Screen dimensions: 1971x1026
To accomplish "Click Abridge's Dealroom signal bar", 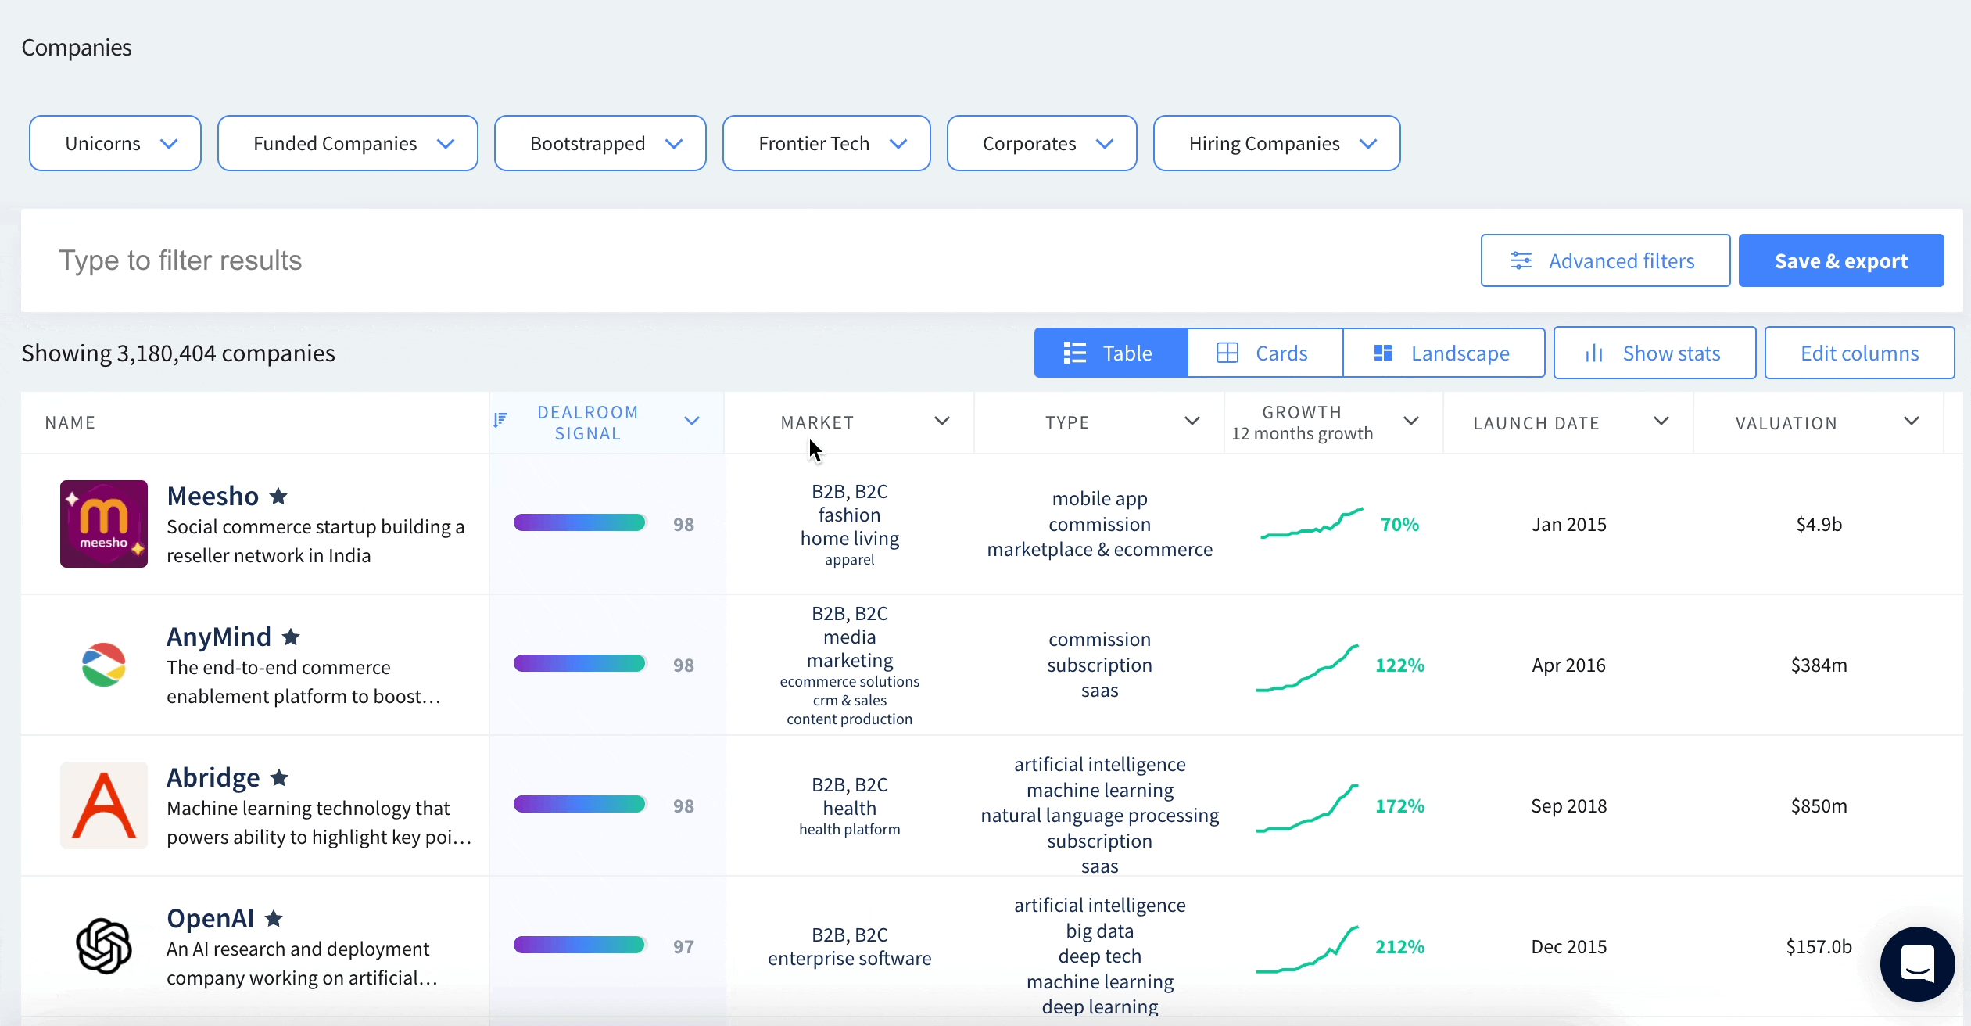I will coord(579,804).
